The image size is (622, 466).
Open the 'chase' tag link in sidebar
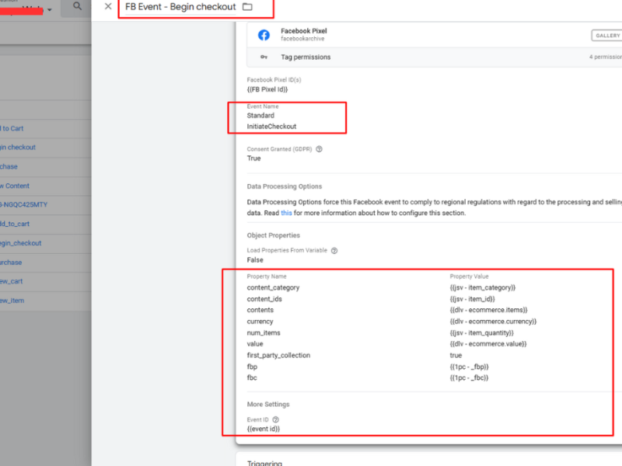coord(9,167)
